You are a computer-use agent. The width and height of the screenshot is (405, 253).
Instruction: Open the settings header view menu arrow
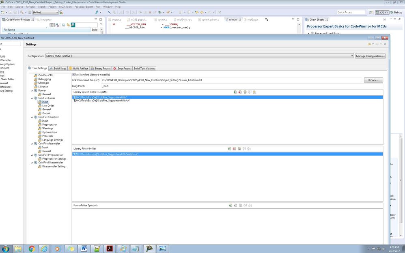[385, 44]
